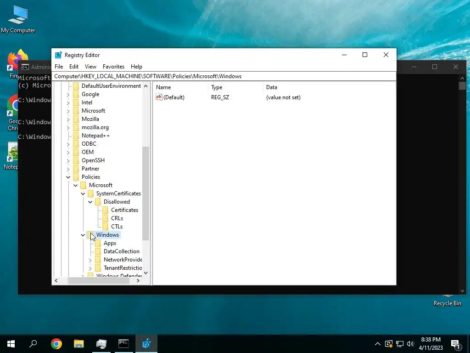470x353 pixels.
Task: Select the OpenSSH tree item label
Action: coord(93,160)
